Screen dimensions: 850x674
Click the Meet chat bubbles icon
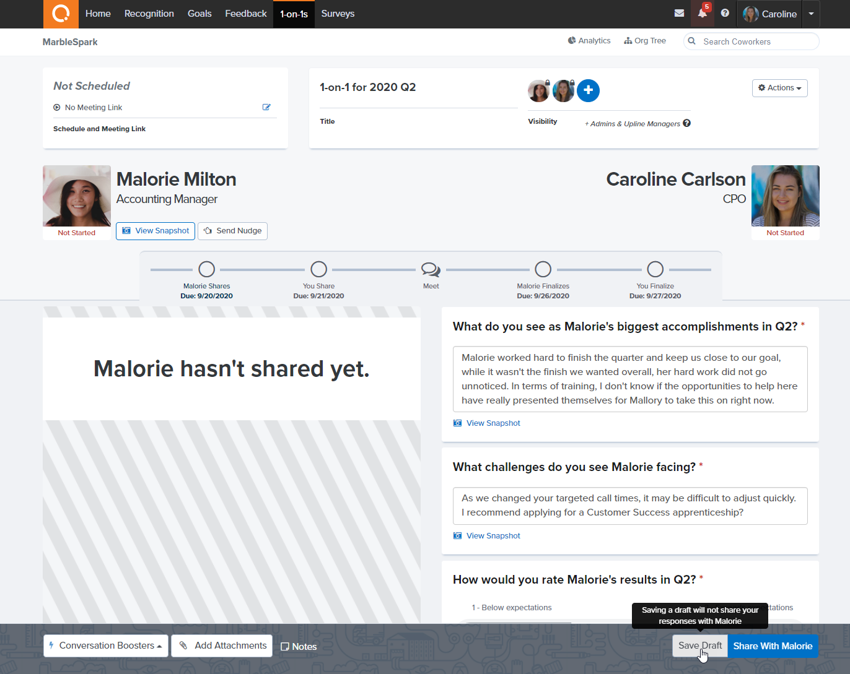pos(431,269)
